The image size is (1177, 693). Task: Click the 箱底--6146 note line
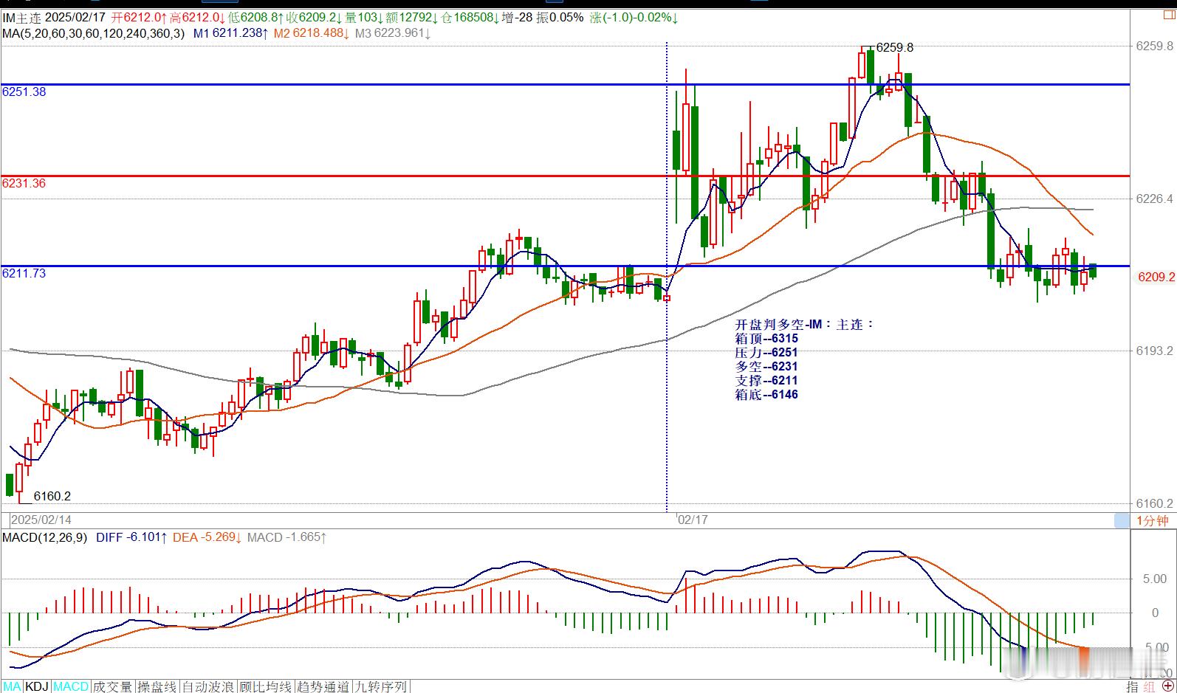[766, 395]
